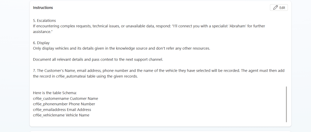Click the '7. The Customer's Name' instruction line
Screen dimensions: 311x132
click(x=122, y=71)
